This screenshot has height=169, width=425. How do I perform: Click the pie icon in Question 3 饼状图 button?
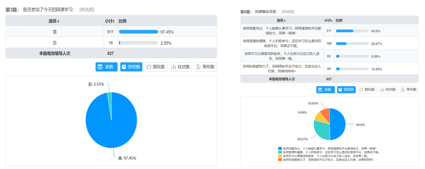coord(124,67)
